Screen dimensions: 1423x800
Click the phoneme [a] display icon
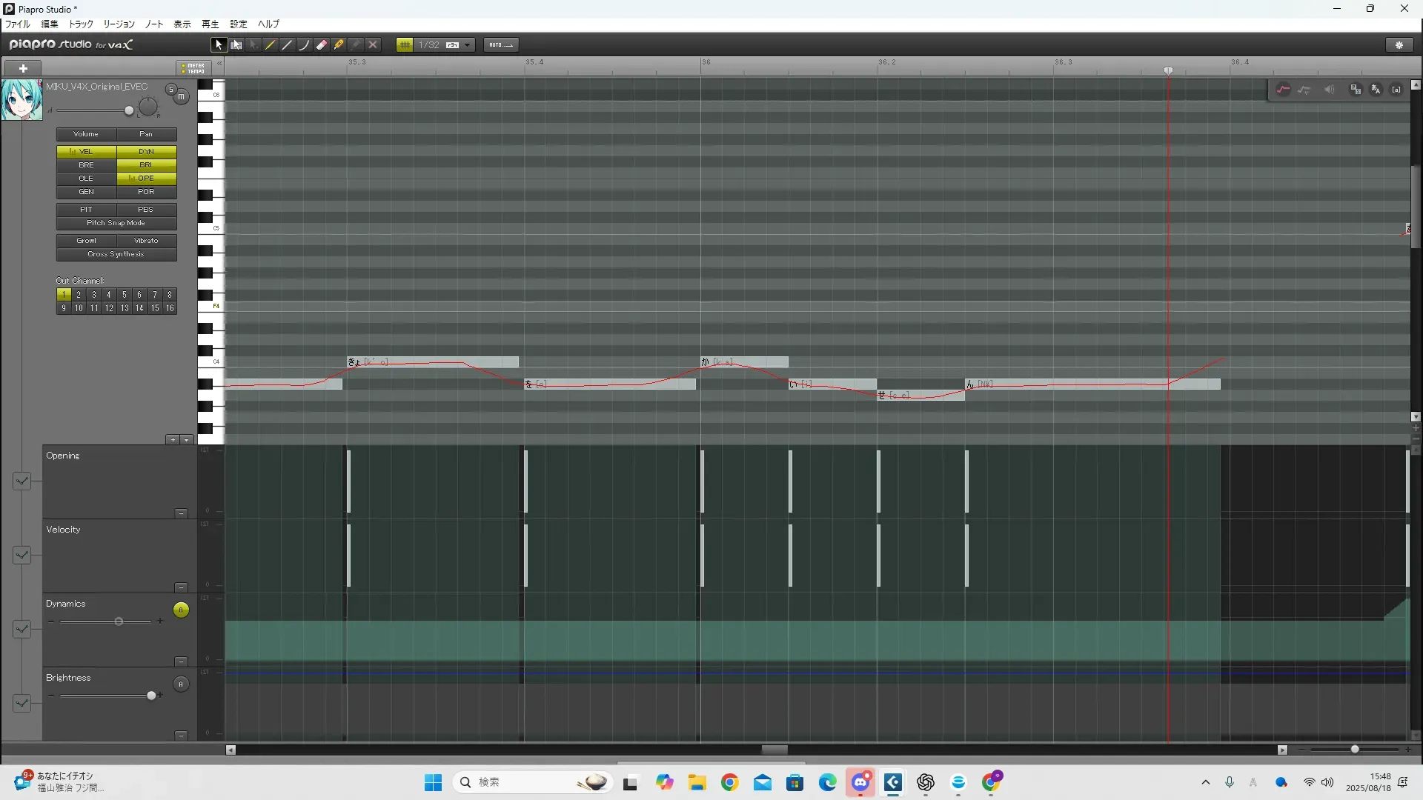[x=1396, y=90]
